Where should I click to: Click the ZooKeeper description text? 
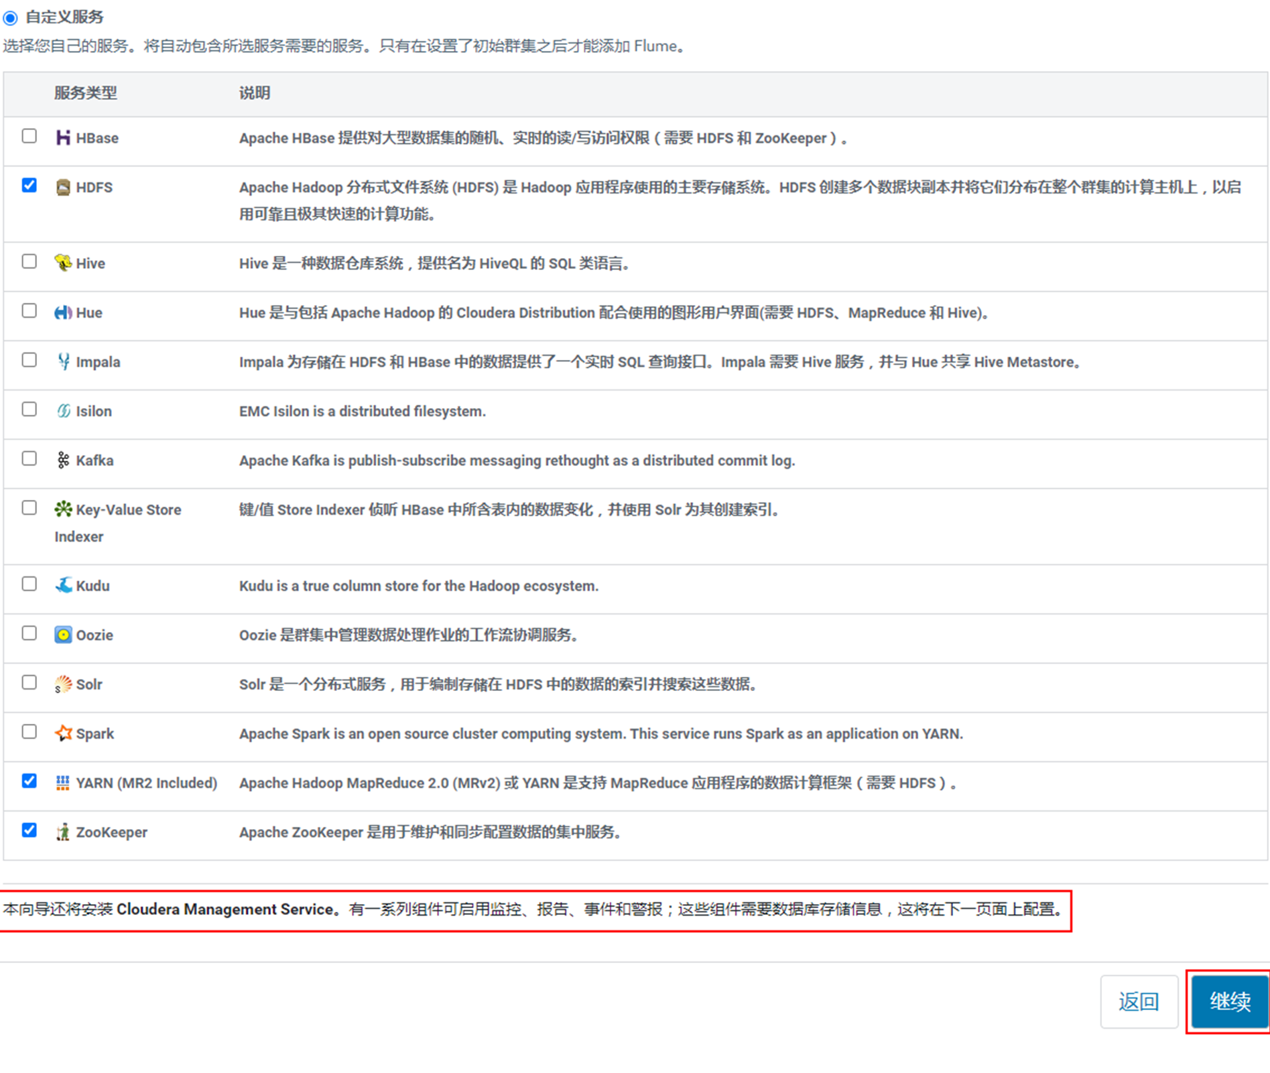[431, 832]
